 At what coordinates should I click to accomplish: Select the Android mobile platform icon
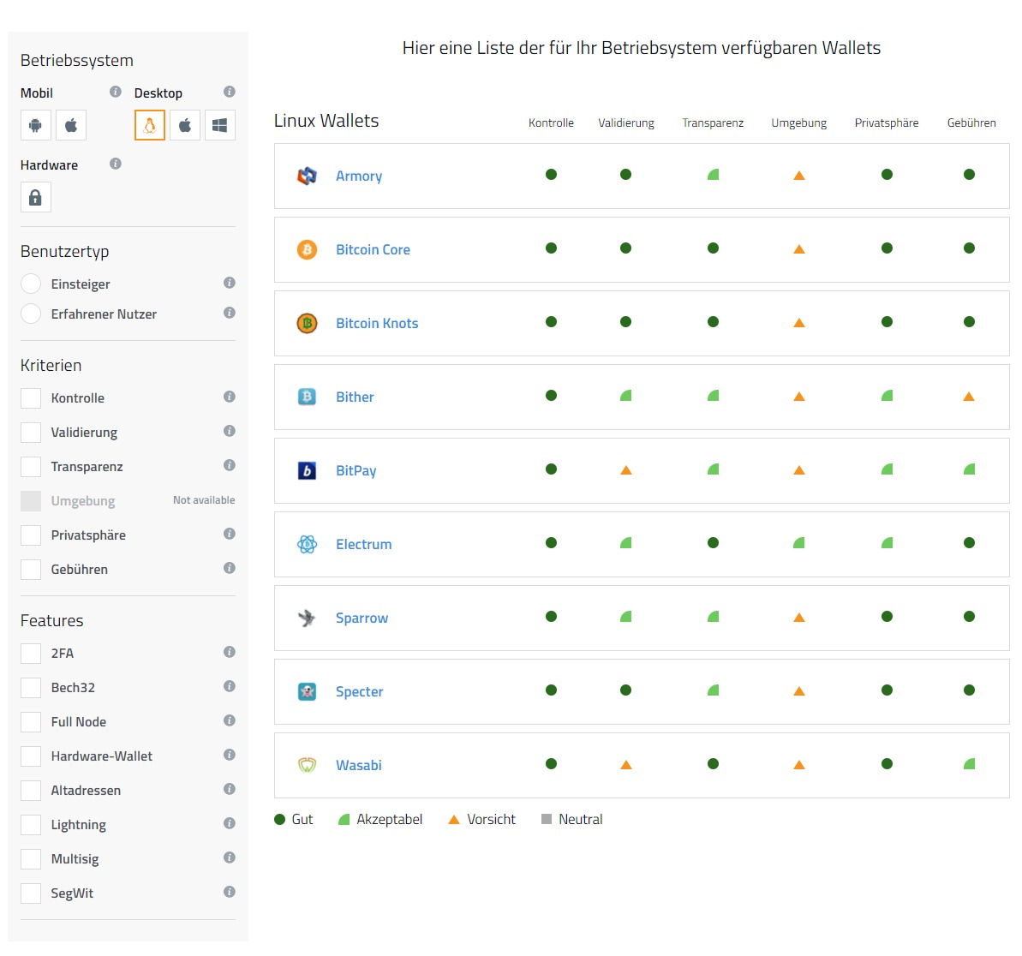point(36,125)
